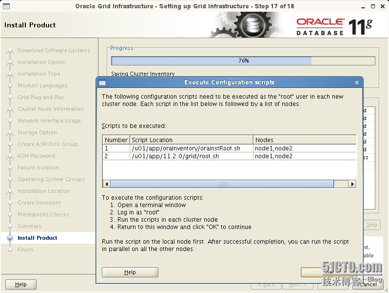Click the number 2 cell in scripts table

(x=116, y=156)
